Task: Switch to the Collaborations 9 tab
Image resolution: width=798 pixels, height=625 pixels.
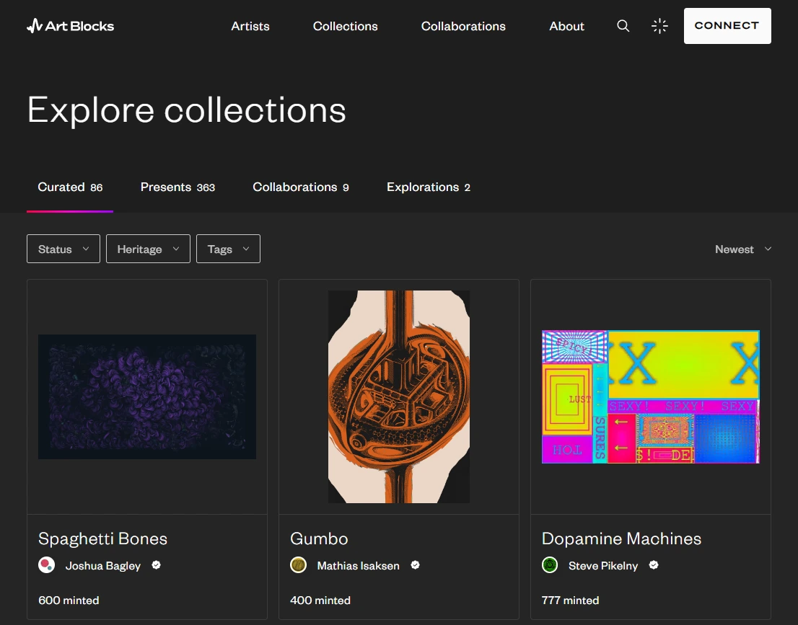Action: [x=301, y=187]
